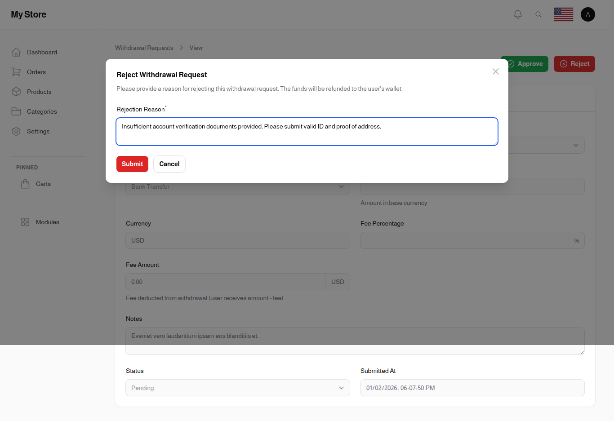This screenshot has height=421, width=614.
Task: Open the account avatar menu
Action: point(588,14)
